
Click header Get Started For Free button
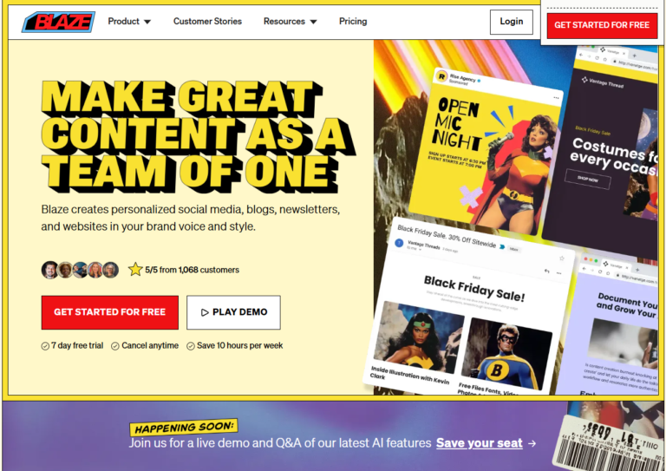(x=602, y=25)
